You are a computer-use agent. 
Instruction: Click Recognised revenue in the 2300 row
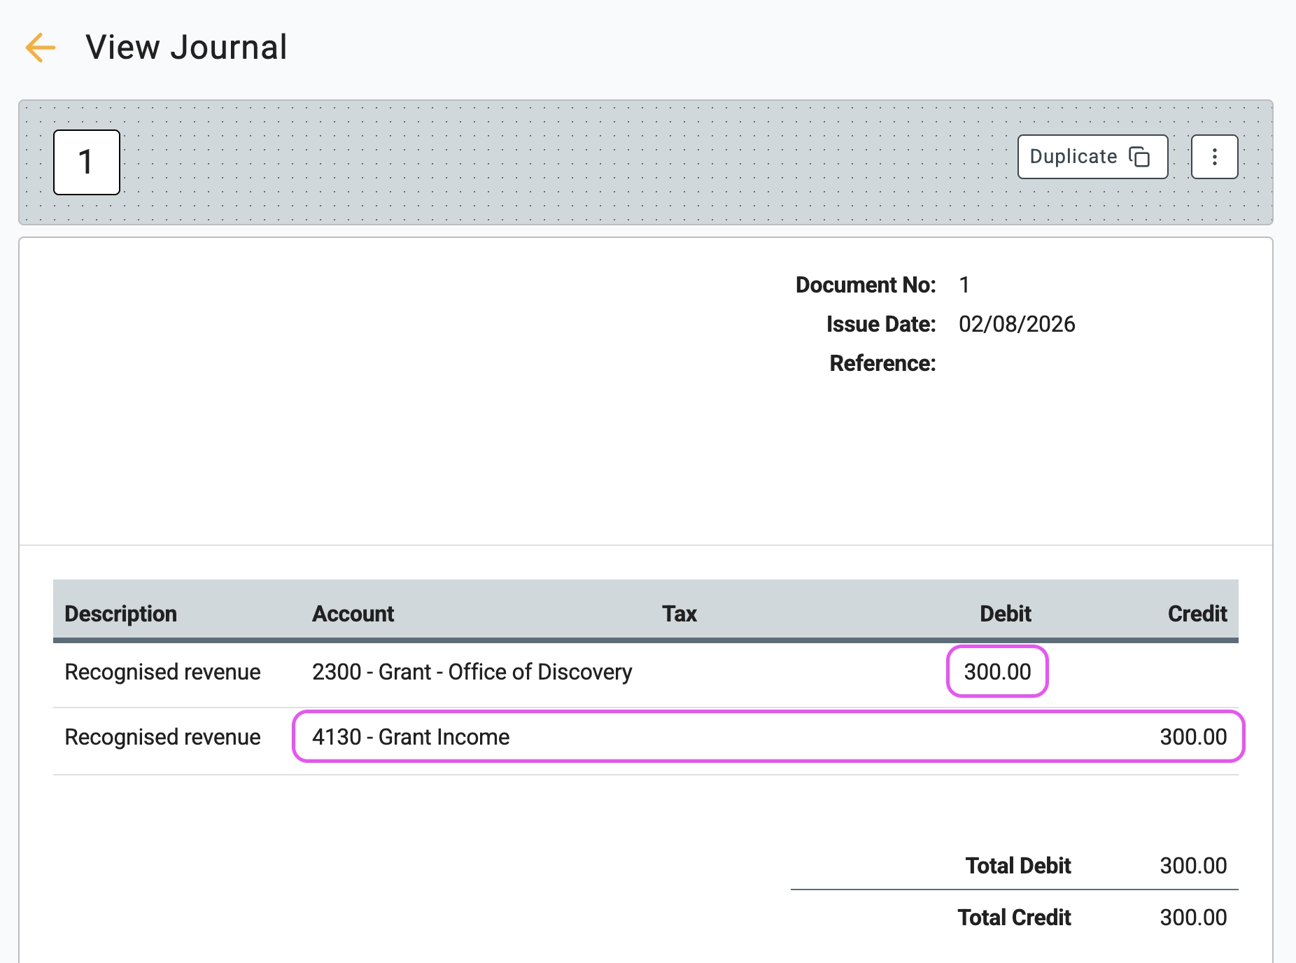point(162,672)
